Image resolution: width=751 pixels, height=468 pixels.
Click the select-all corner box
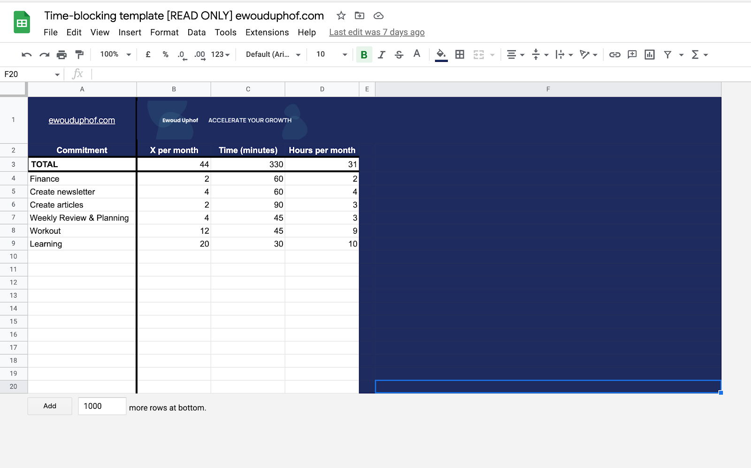14,89
